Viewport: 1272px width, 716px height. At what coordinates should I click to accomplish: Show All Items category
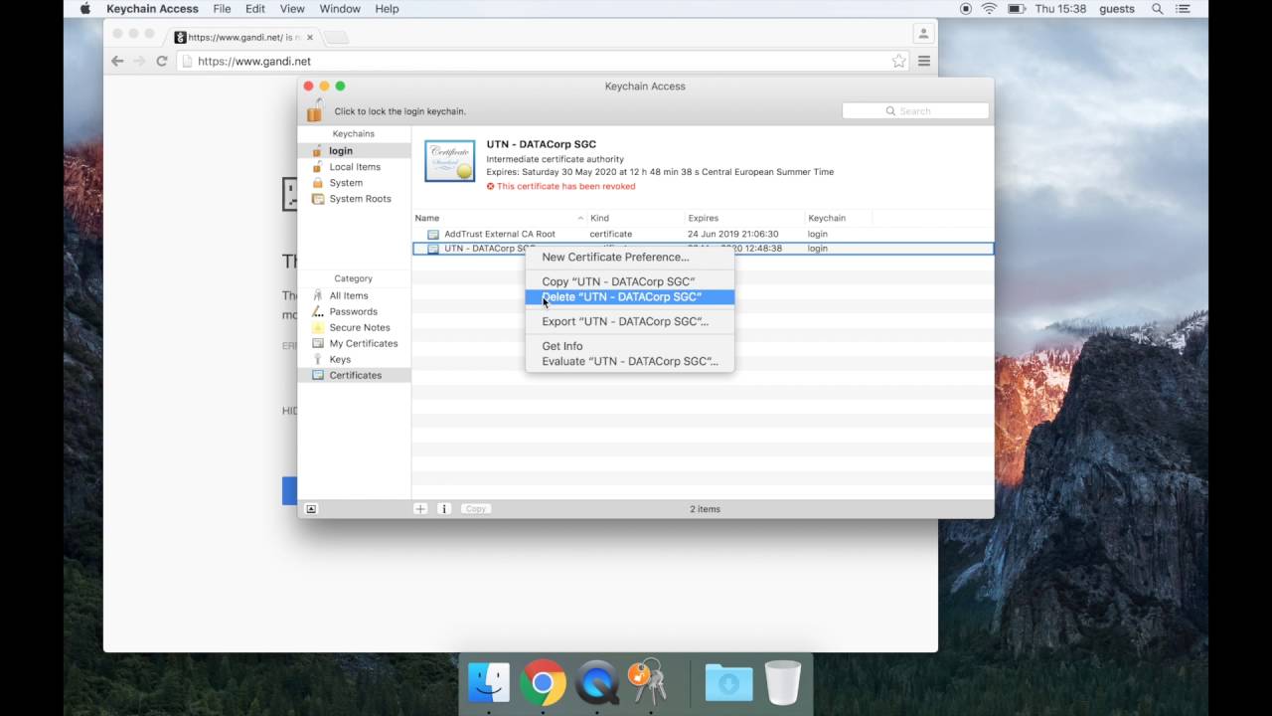tap(354, 295)
